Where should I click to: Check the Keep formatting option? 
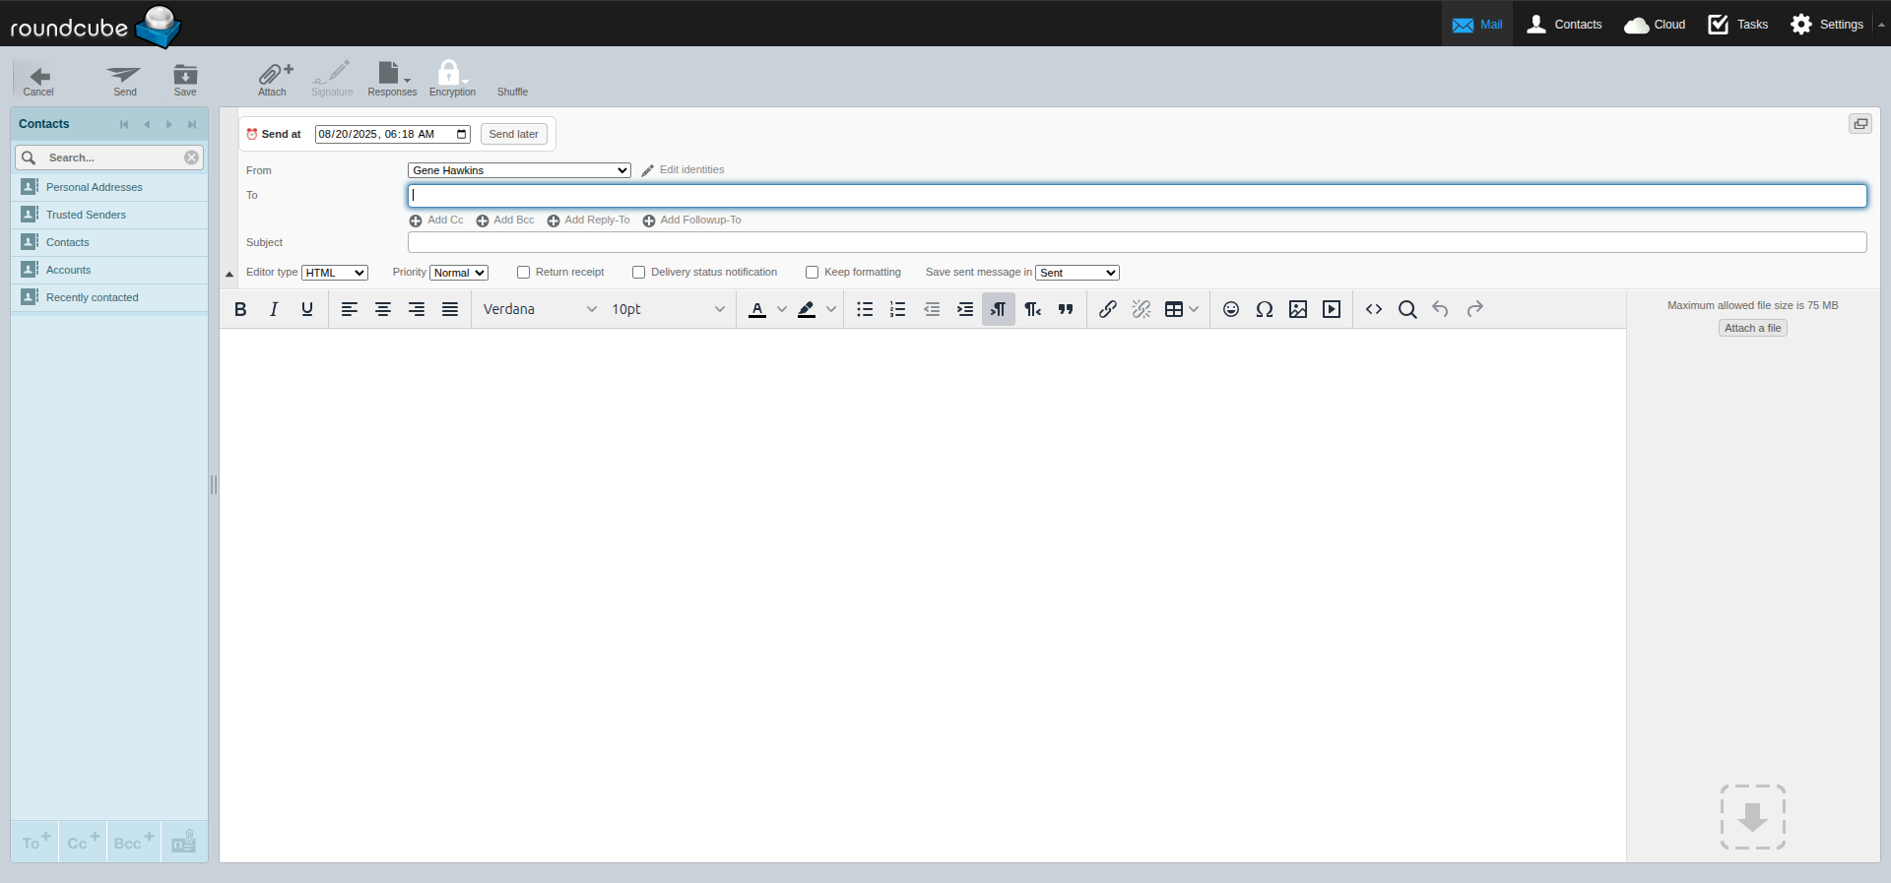[813, 273]
